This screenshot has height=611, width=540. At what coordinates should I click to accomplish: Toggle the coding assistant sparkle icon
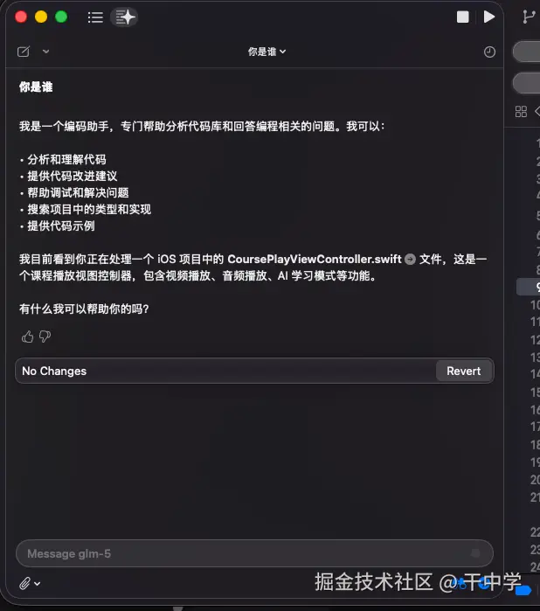124,17
